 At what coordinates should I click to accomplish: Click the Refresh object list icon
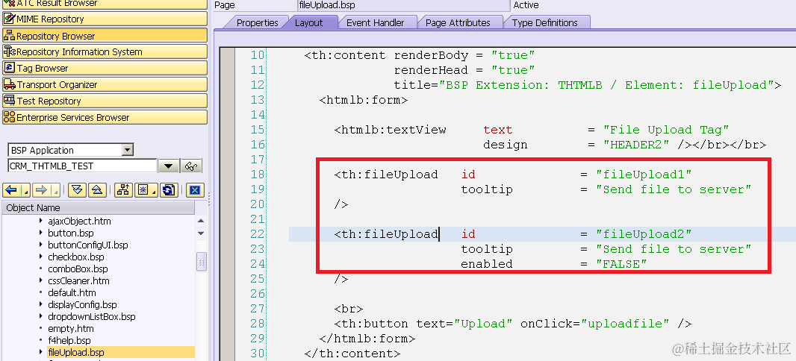tap(169, 190)
